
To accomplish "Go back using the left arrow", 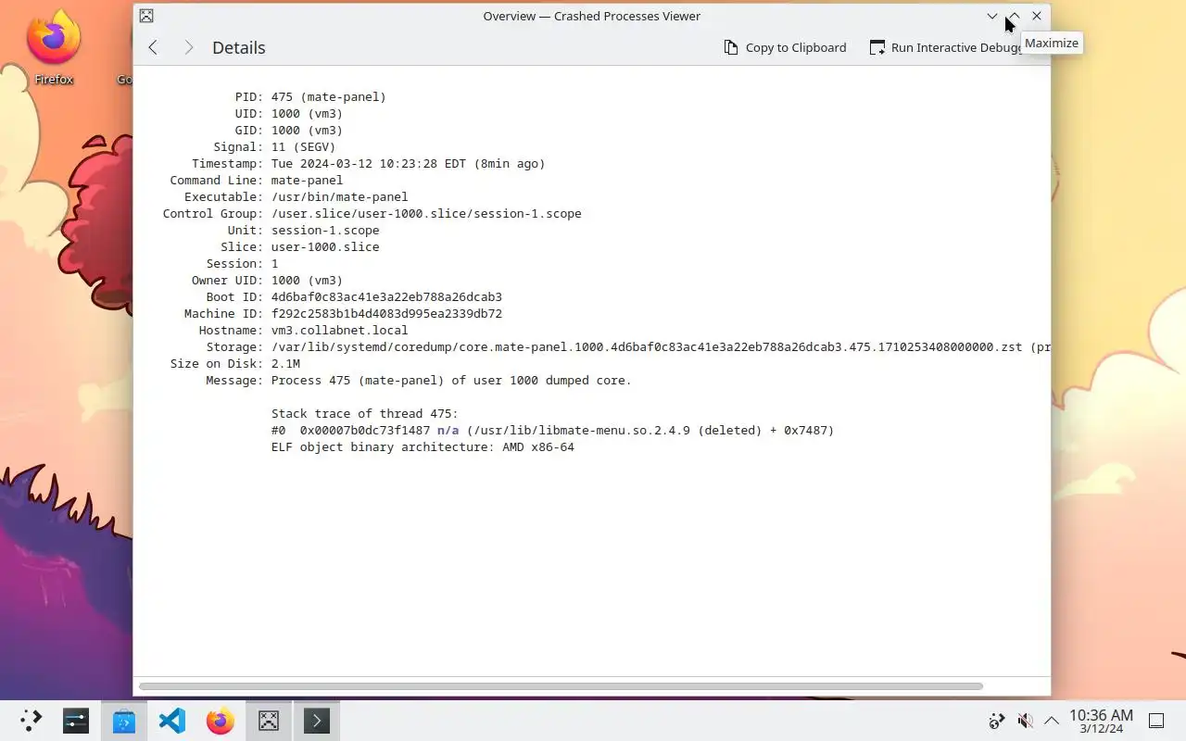I will coord(153,47).
